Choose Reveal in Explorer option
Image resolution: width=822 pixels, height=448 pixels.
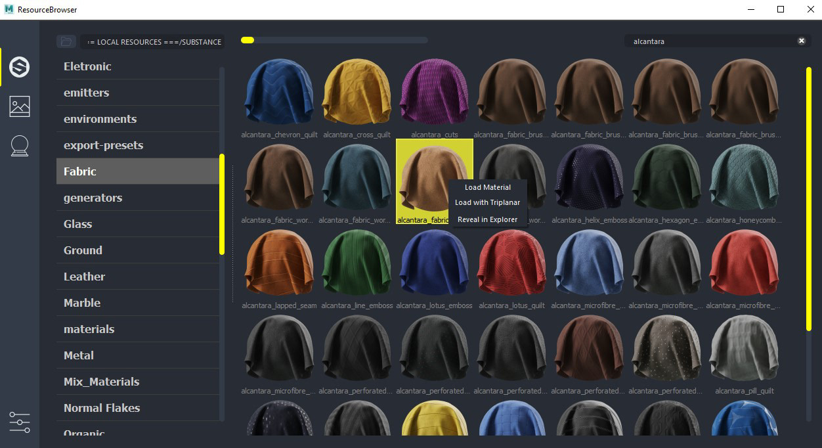point(488,219)
